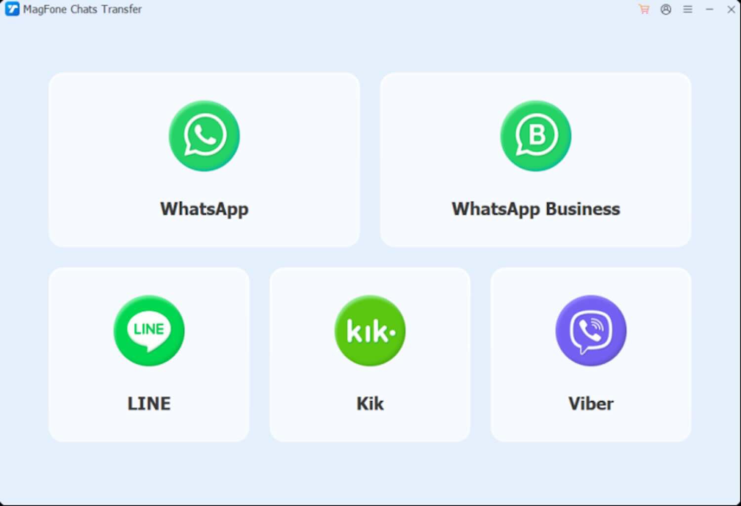This screenshot has height=506, width=741.
Task: Choose the LINE label
Action: tap(149, 404)
